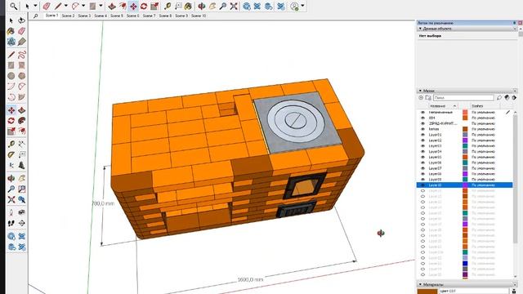
Task: Click the Add Tag Folder button
Action: coord(428,98)
